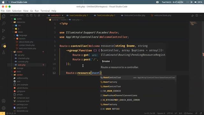Open the Testing flask view
Screen dimensions: 204x115
coord(4,52)
